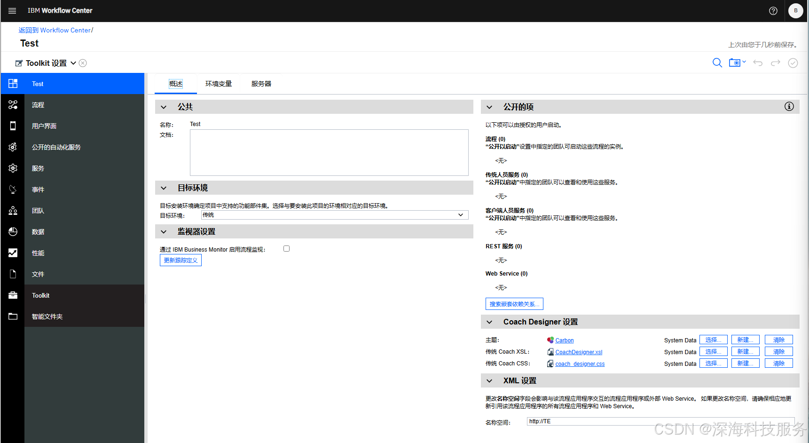Expand the Toolkit 设置 dropdown chevron
Screen dimensions: 809x443
pyautogui.click(x=73, y=63)
